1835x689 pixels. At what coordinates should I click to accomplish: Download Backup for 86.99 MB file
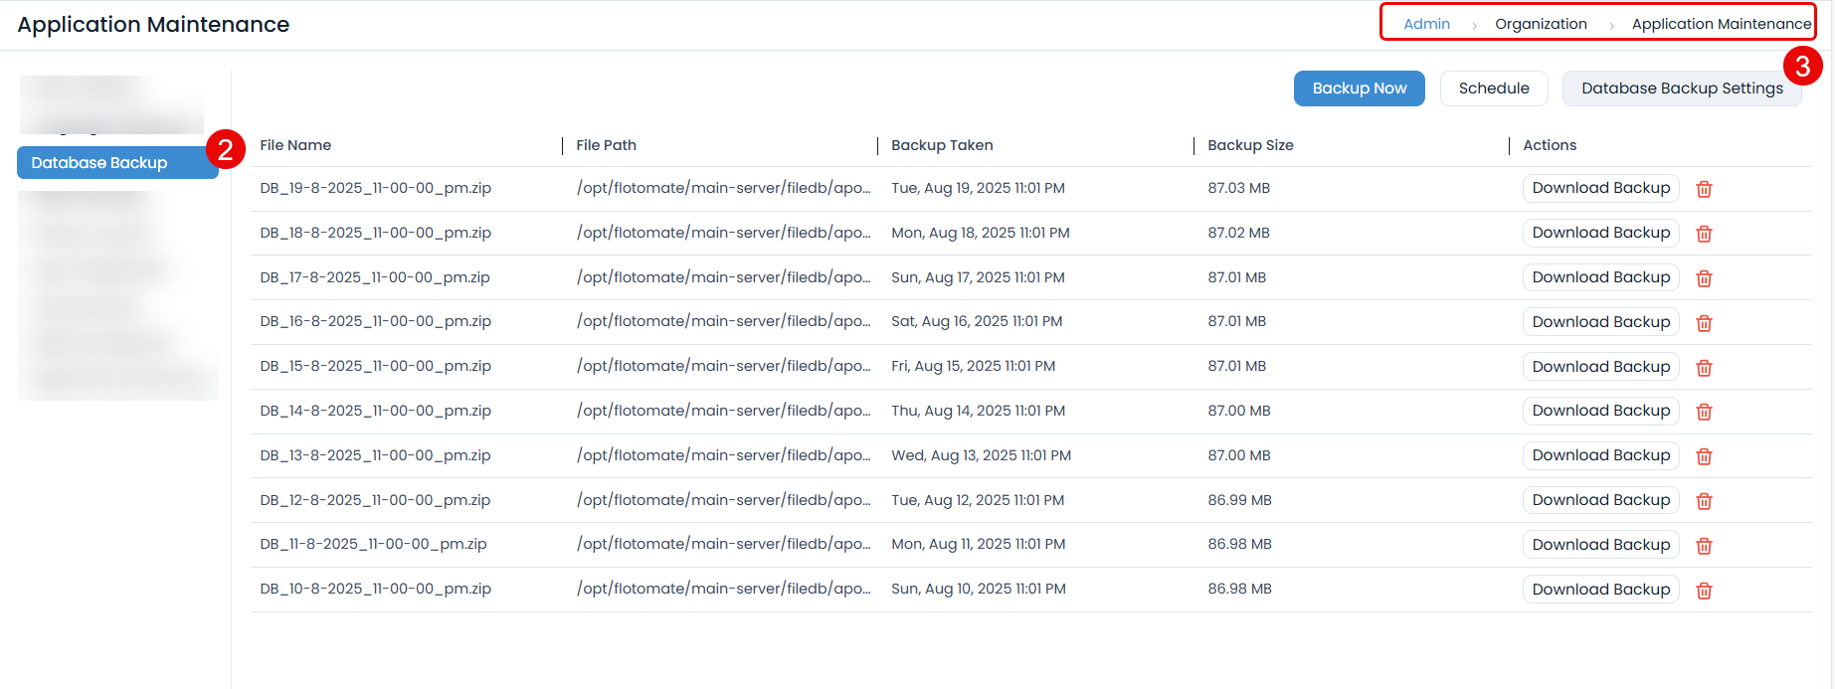tap(1600, 500)
